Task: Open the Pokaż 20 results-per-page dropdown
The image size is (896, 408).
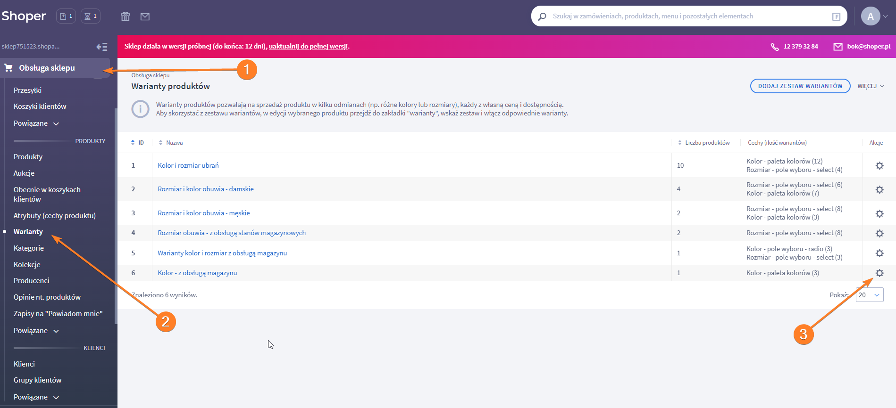Action: [870, 295]
